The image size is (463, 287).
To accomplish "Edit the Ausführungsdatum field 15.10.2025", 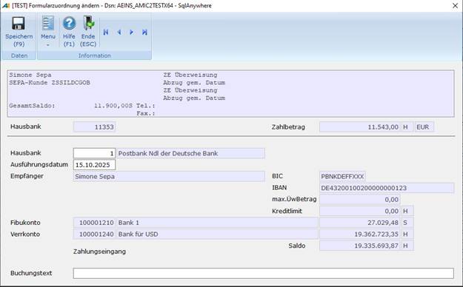I will 94,165.
